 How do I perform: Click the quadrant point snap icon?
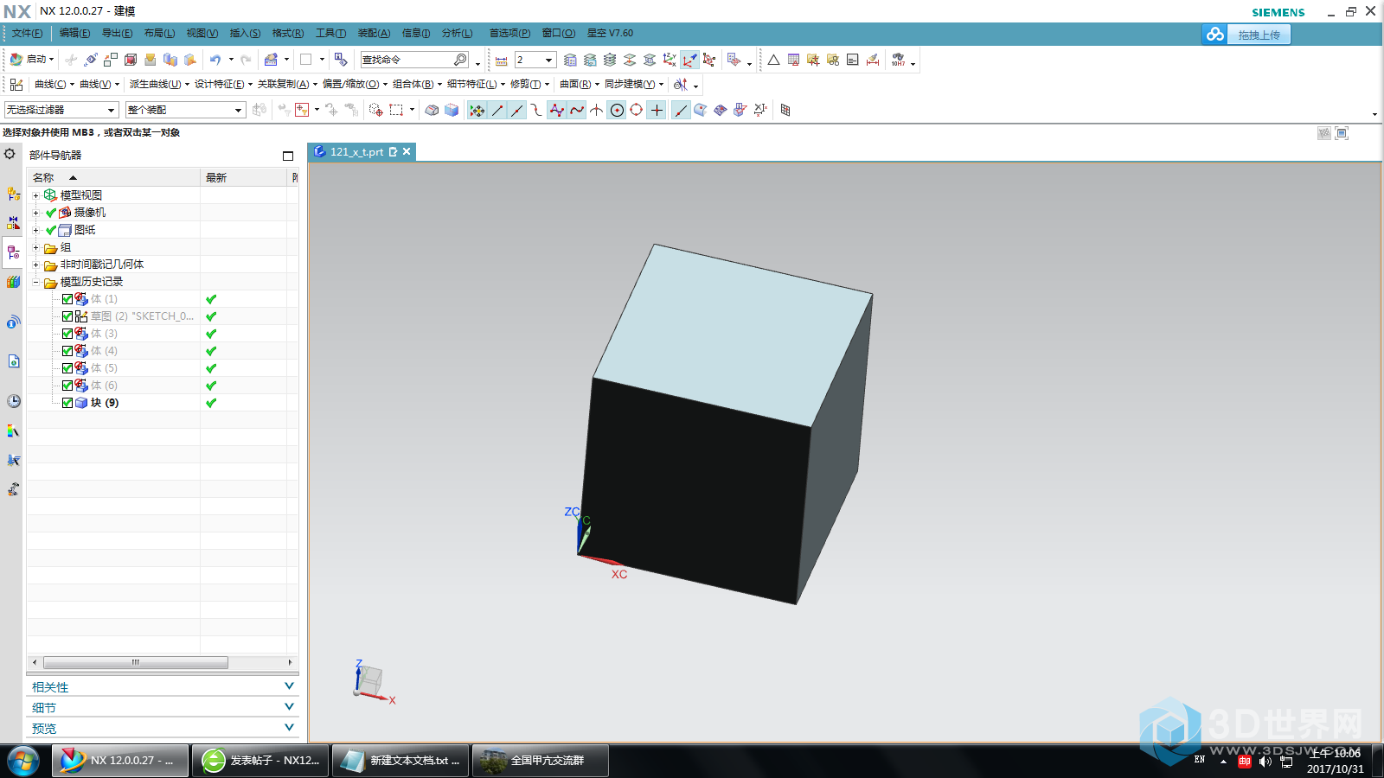(637, 110)
